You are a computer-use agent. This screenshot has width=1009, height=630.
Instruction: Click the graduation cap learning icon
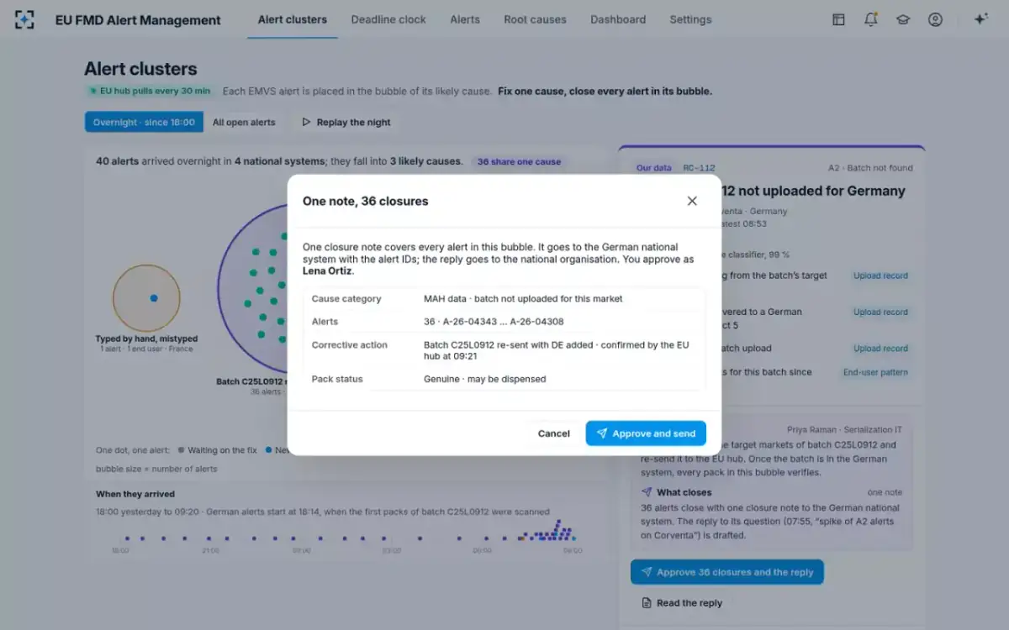(x=903, y=19)
